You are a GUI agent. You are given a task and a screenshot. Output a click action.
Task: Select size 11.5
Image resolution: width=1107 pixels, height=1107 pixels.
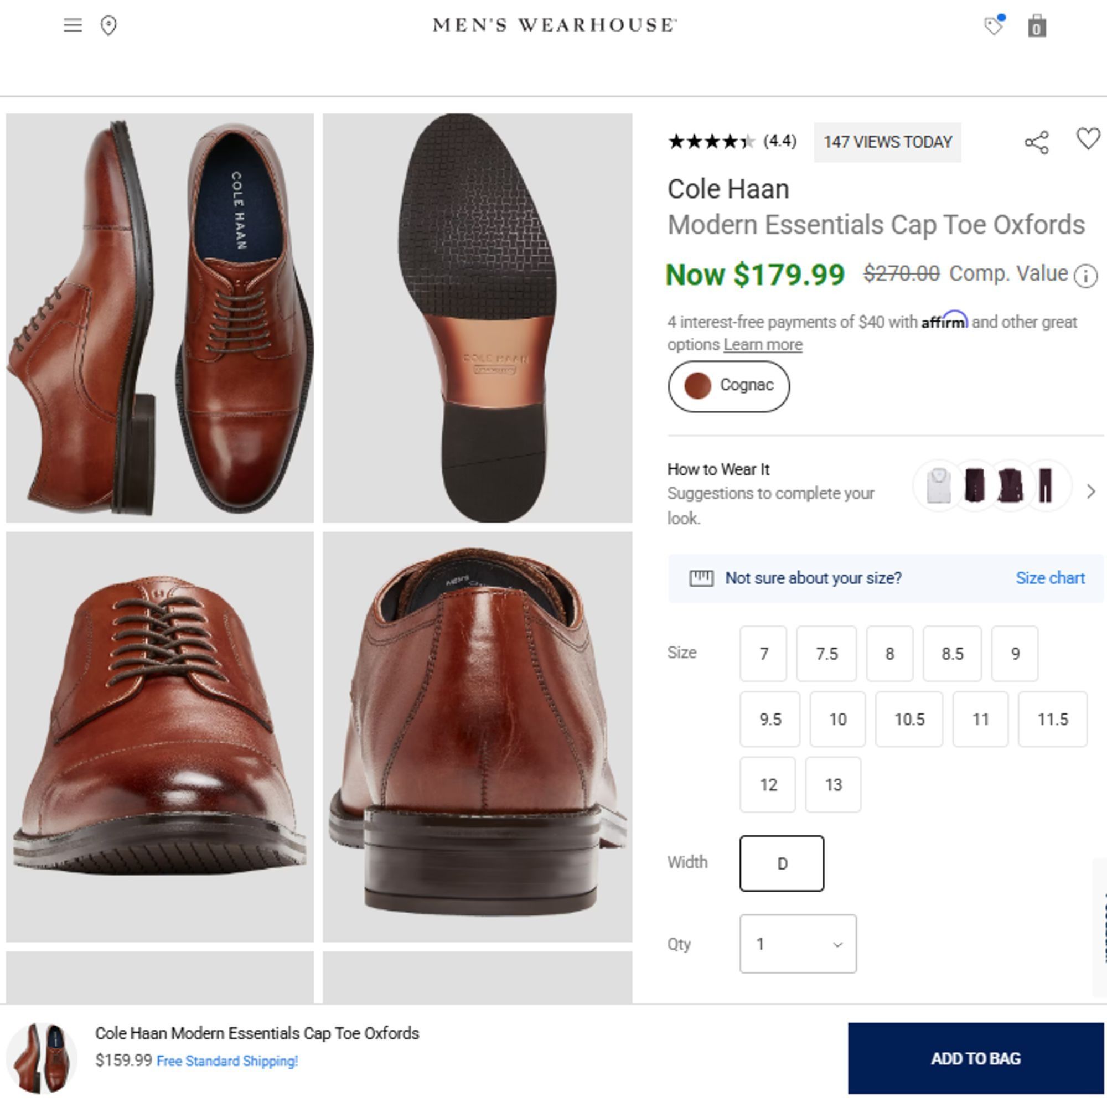pos(1053,719)
